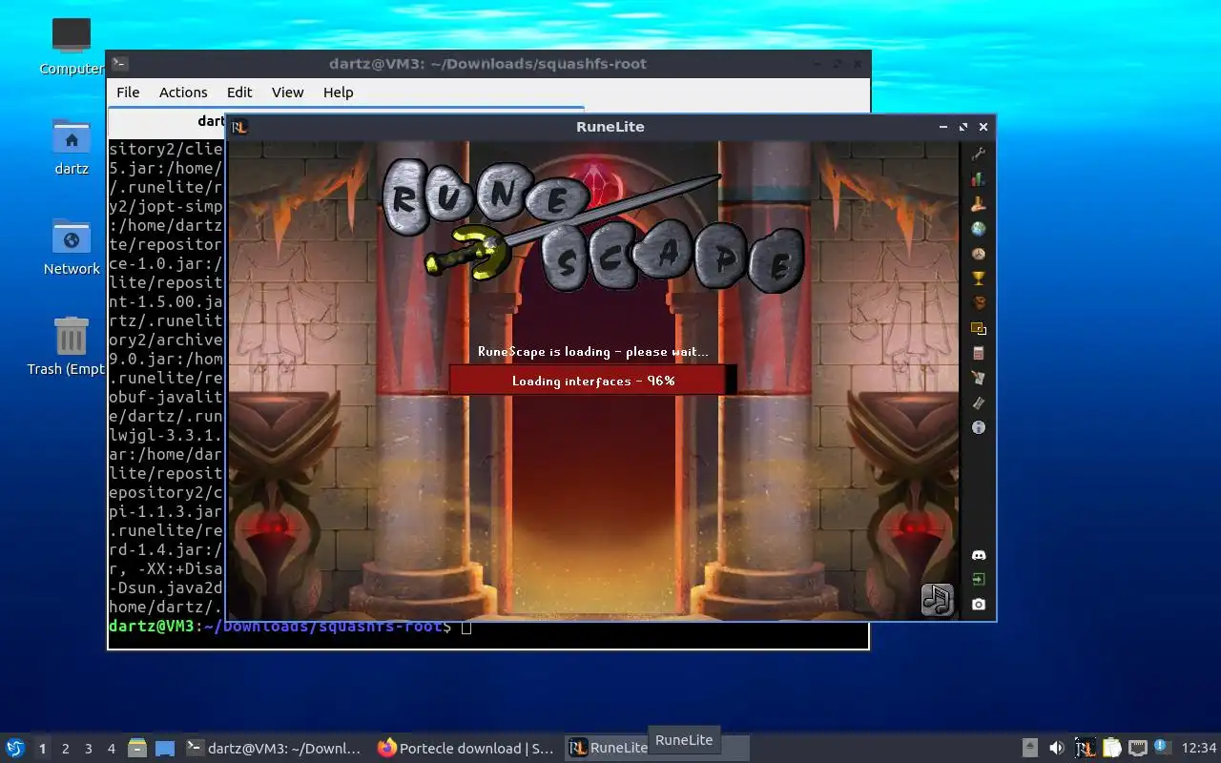Select the dartz terminal tab
The height and width of the screenshot is (763, 1221).
[x=167, y=121]
